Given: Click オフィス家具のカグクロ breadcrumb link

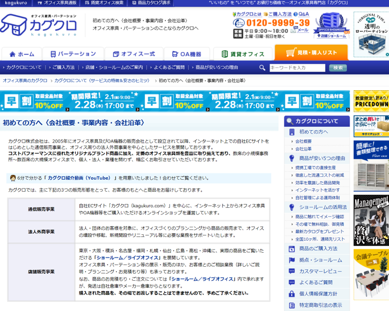Looking at the screenshot, I should (25, 80).
